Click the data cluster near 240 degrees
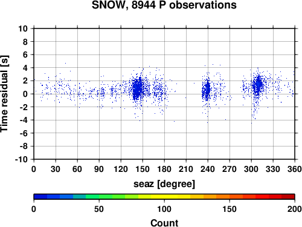The height and width of the screenshot is (227, 302). [x=207, y=90]
